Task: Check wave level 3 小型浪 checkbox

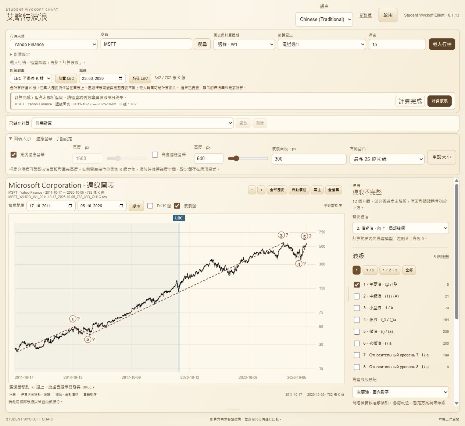Action: 357,308
